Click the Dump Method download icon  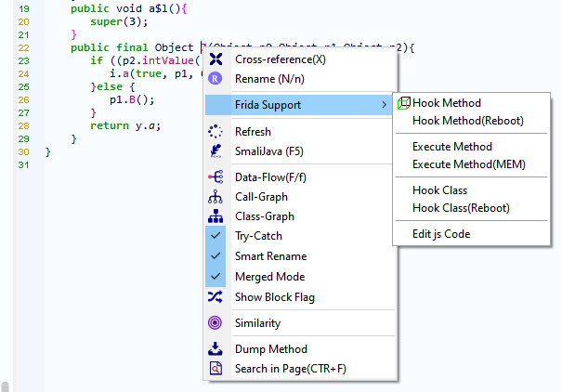pyautogui.click(x=216, y=349)
